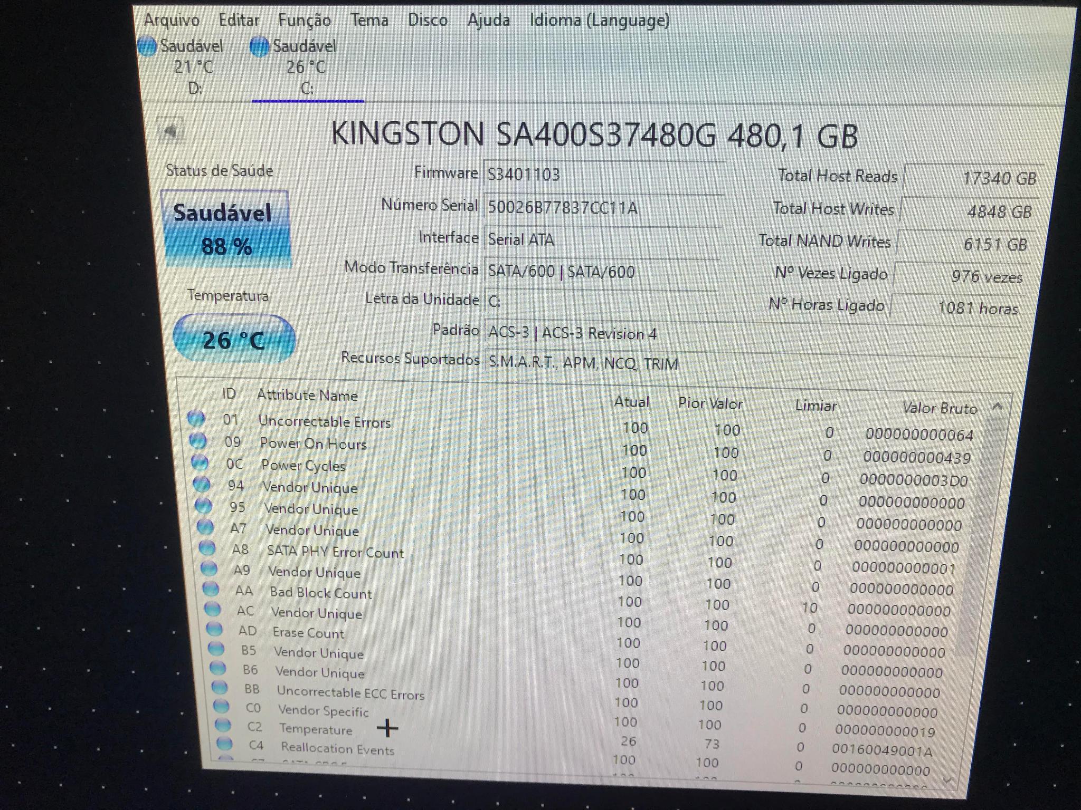Image resolution: width=1081 pixels, height=810 pixels.
Task: Click the transfer mode field SATA/600 | SATA/600
Action: pos(601,271)
